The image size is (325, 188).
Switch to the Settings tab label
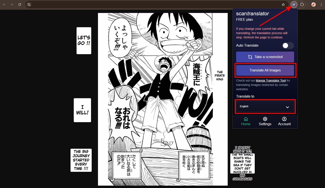(x=265, y=124)
